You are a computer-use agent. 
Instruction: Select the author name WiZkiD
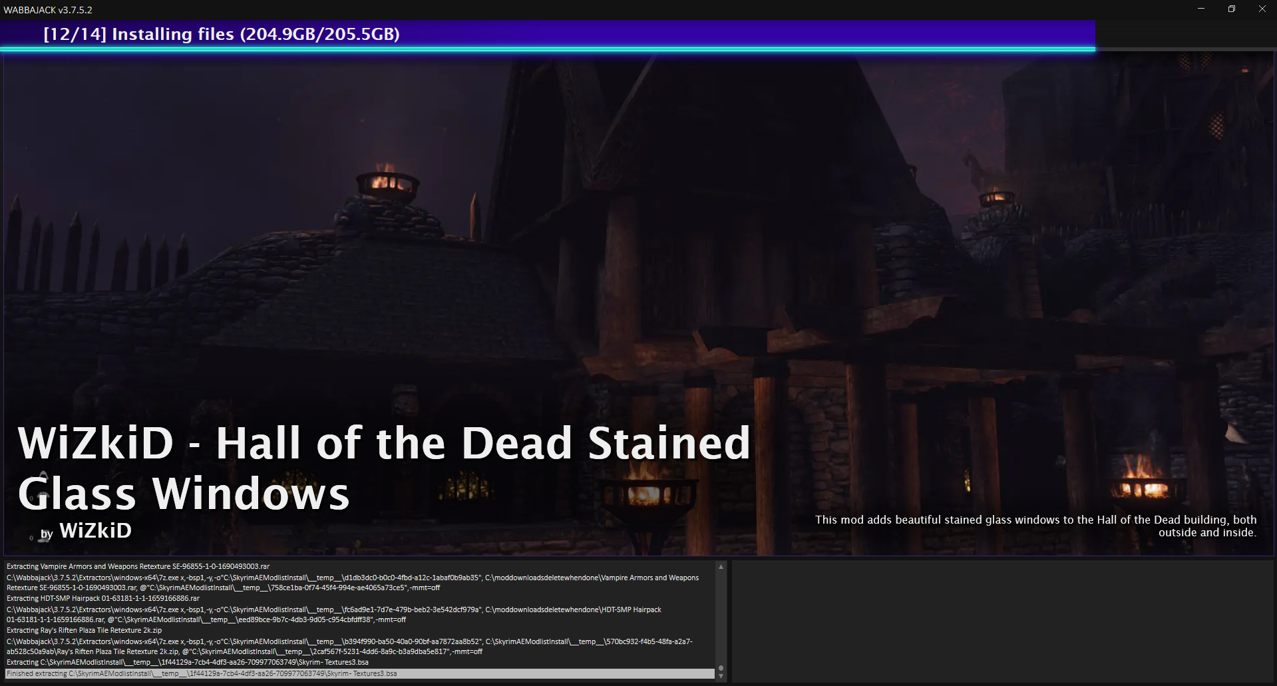pyautogui.click(x=96, y=531)
